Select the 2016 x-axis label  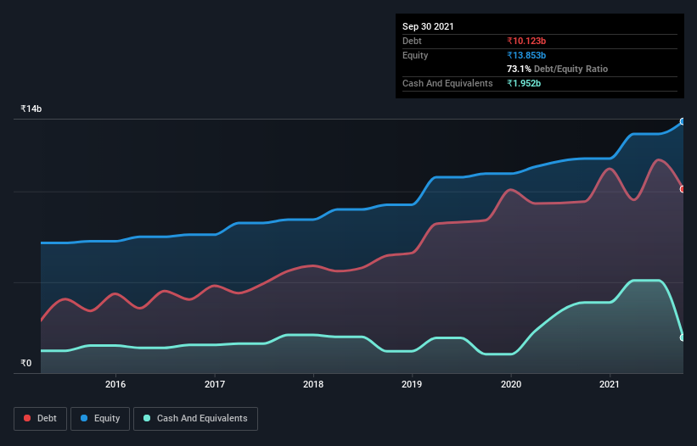coord(115,384)
